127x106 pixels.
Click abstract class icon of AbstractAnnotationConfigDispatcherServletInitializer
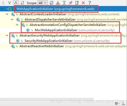point(23,25)
